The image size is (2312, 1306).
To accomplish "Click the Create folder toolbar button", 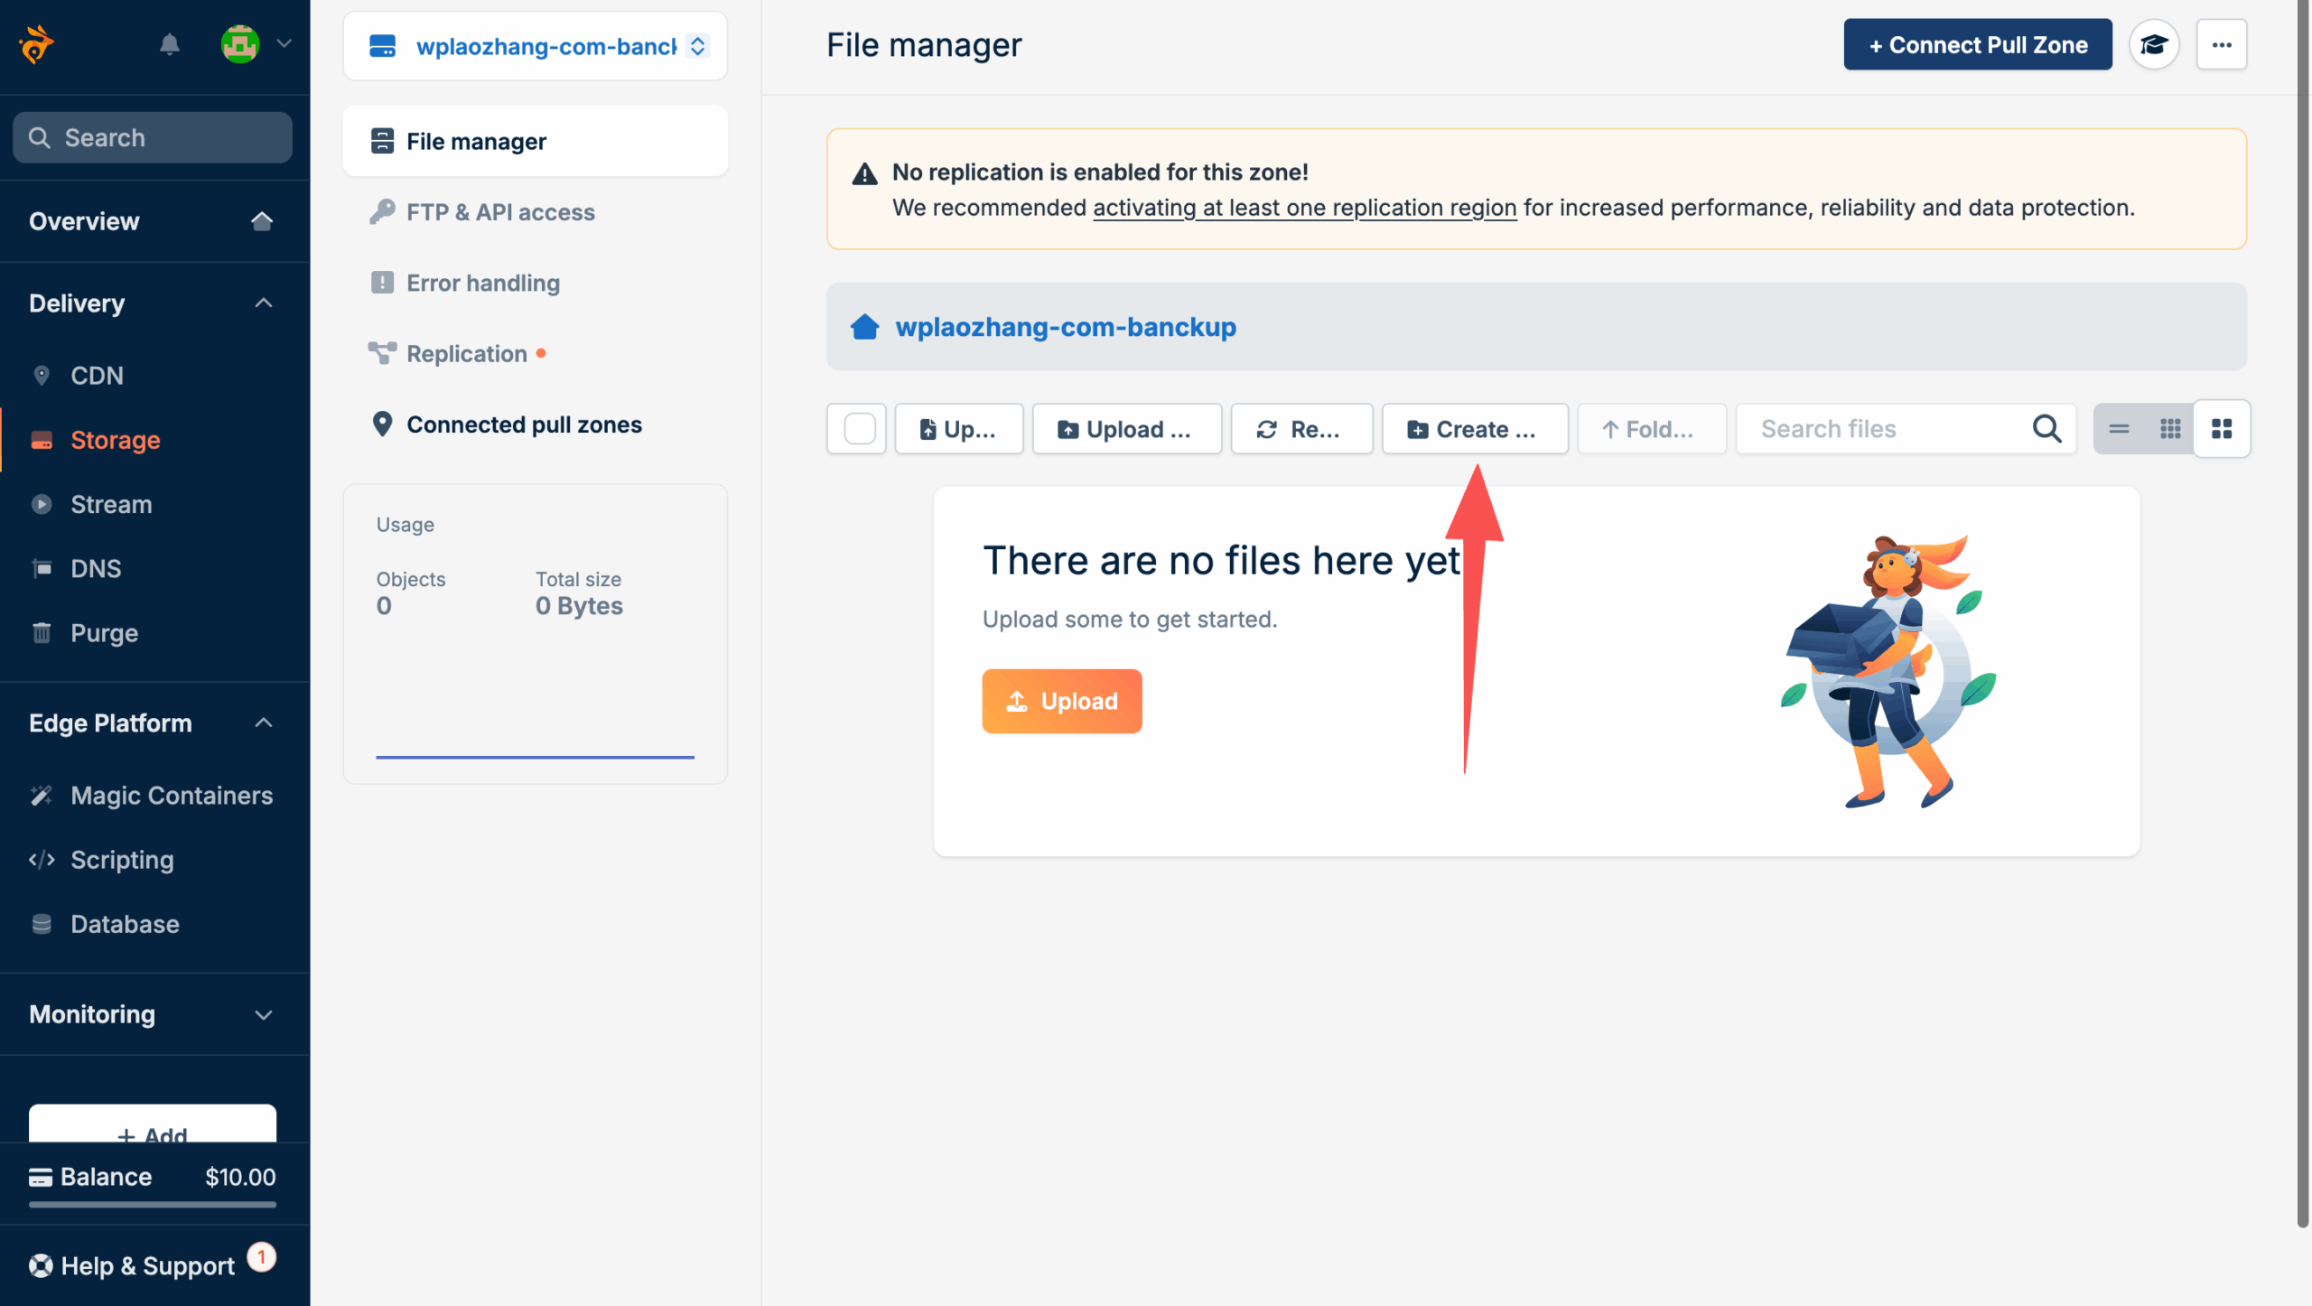I will tap(1474, 429).
